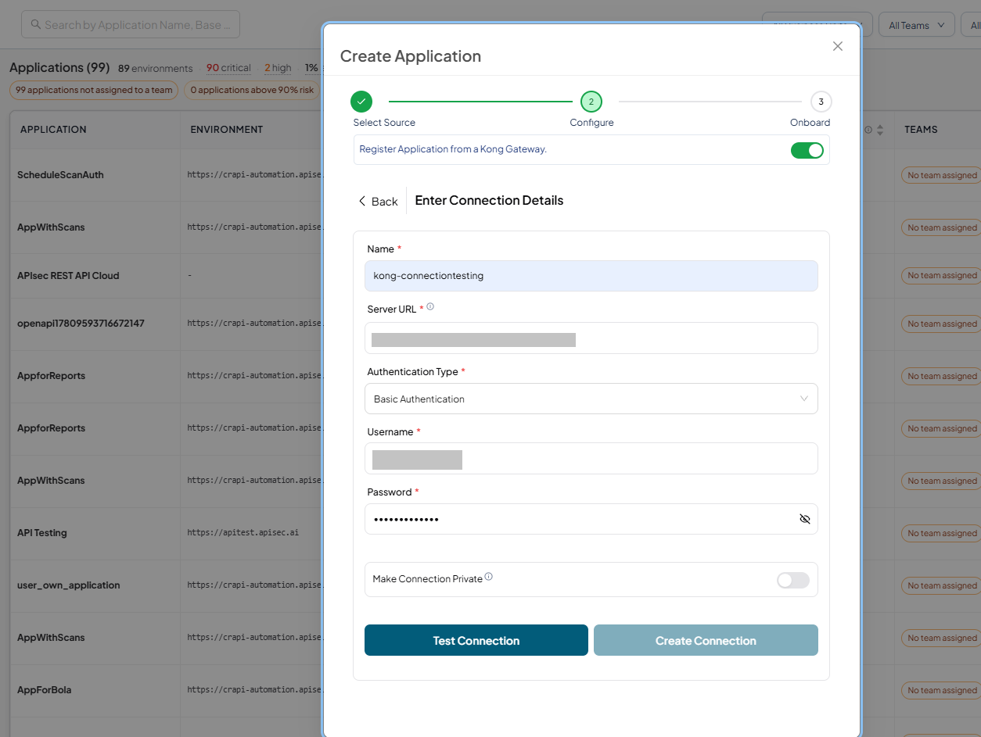Open the APIsec REST API Cloud application

(x=68, y=276)
